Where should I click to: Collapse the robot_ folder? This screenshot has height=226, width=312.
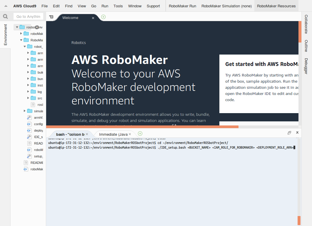pos(24,46)
